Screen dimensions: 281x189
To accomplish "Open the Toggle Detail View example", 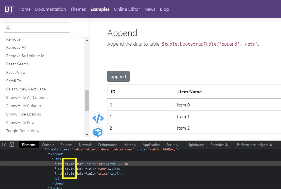I will point(23,131).
